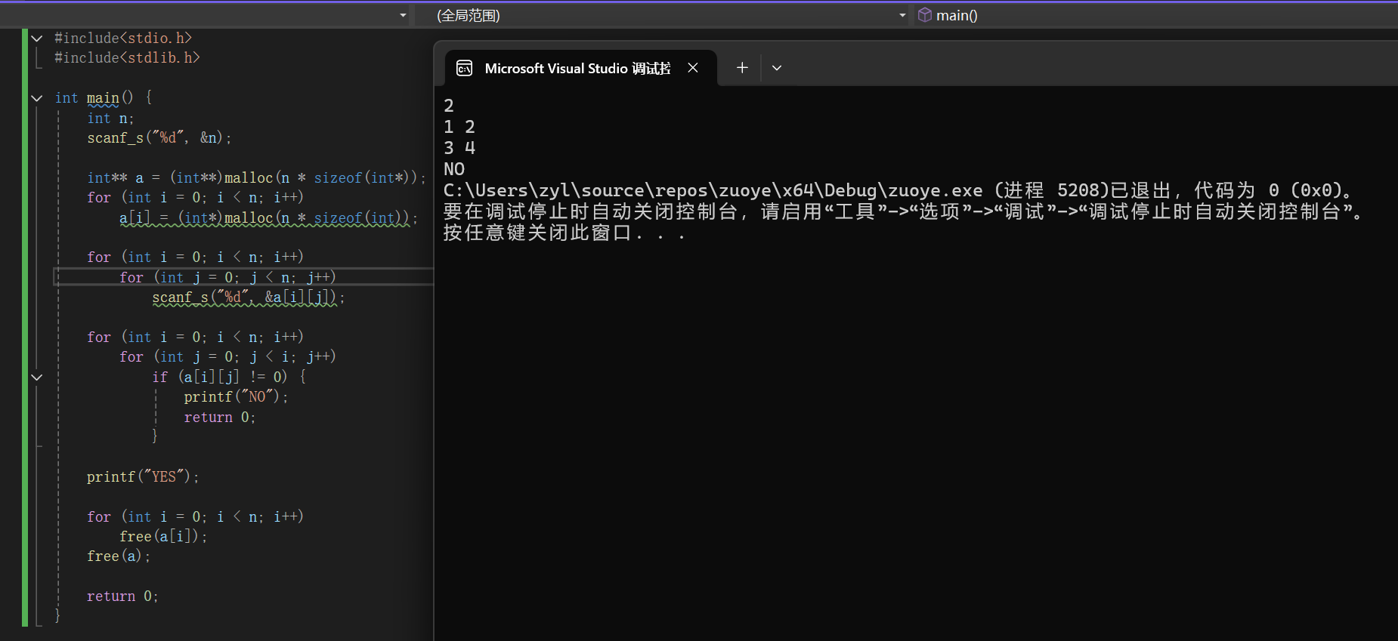The image size is (1398, 641).
Task: Collapse the if (a[i][j] != 0) block
Action: (36, 377)
